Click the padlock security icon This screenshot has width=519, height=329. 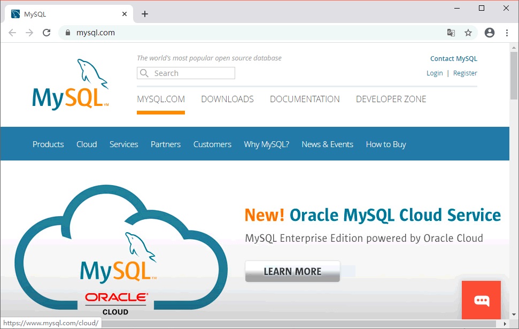[67, 33]
